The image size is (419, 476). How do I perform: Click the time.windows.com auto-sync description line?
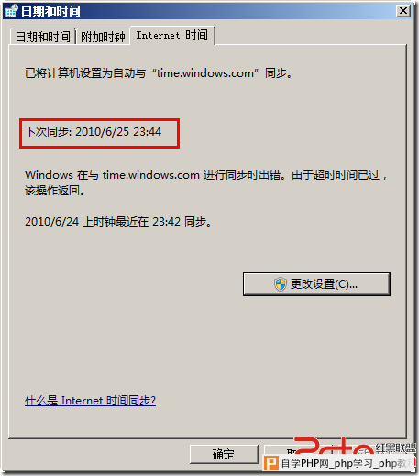pos(159,73)
